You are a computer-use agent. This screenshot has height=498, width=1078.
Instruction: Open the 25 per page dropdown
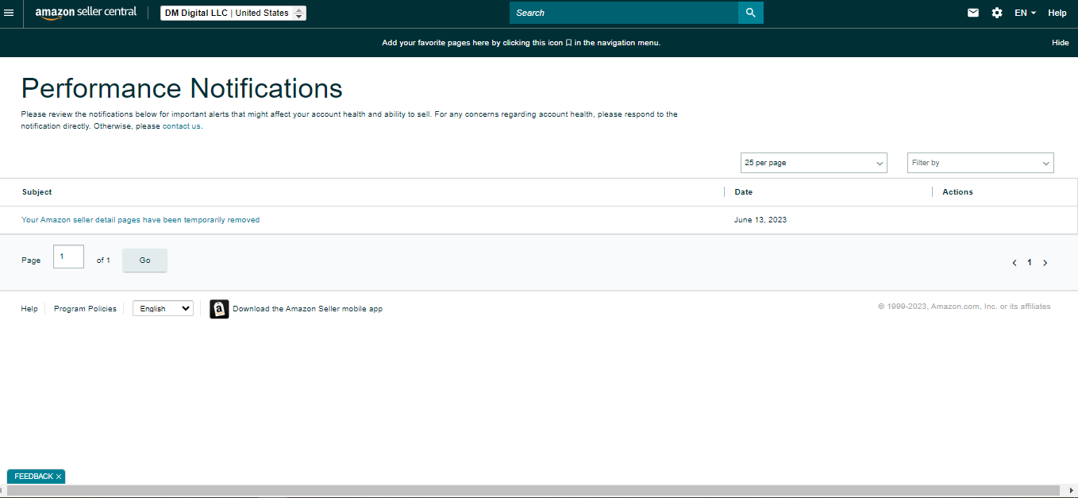[x=814, y=163]
